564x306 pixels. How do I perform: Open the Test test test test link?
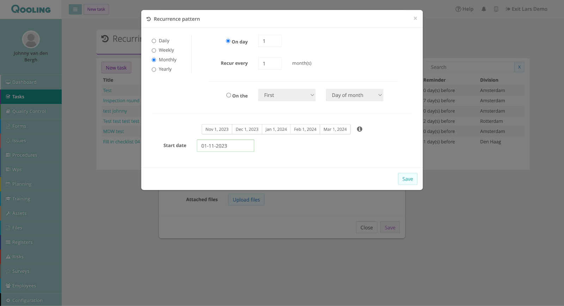[121, 121]
